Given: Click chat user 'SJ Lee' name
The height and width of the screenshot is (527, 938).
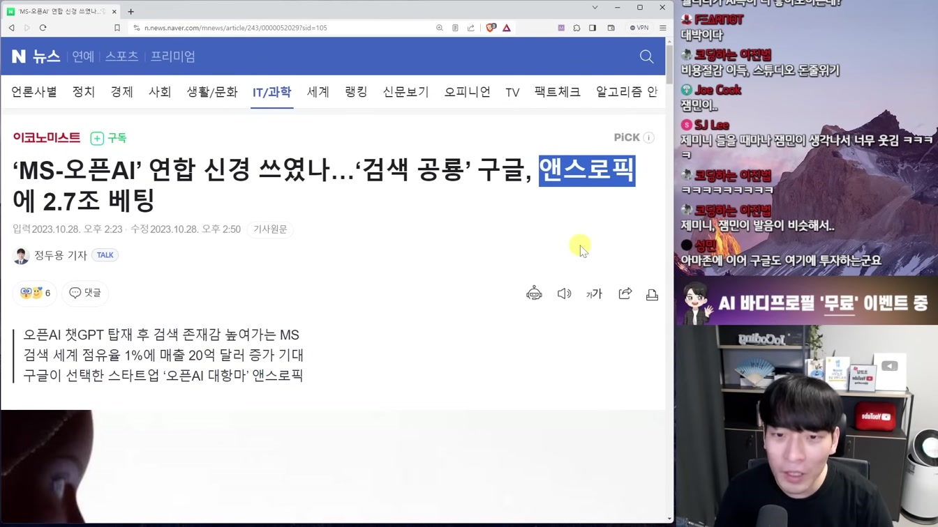Looking at the screenshot, I should click(712, 125).
